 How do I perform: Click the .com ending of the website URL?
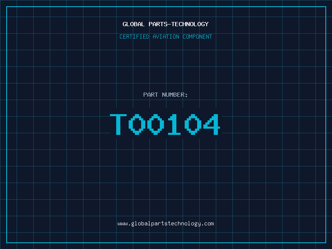207,223
